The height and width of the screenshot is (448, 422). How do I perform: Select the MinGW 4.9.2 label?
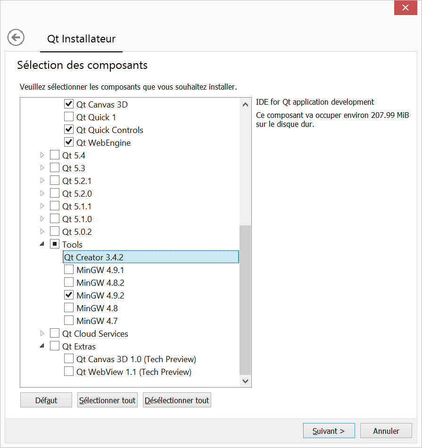[100, 295]
